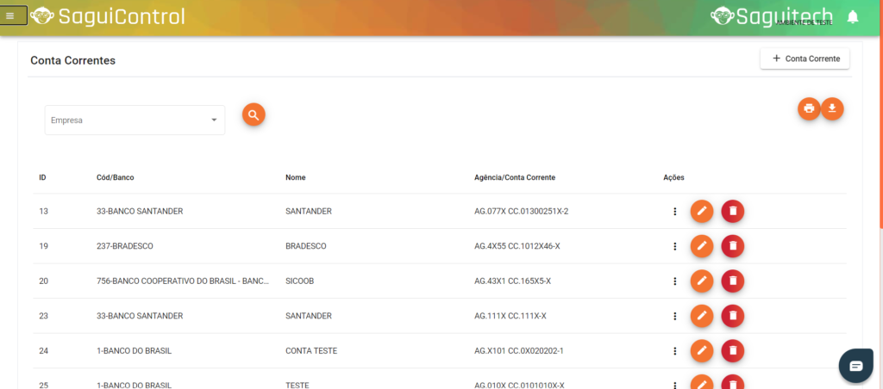
Task: Click the Cód/Banco column header
Action: pyautogui.click(x=115, y=177)
